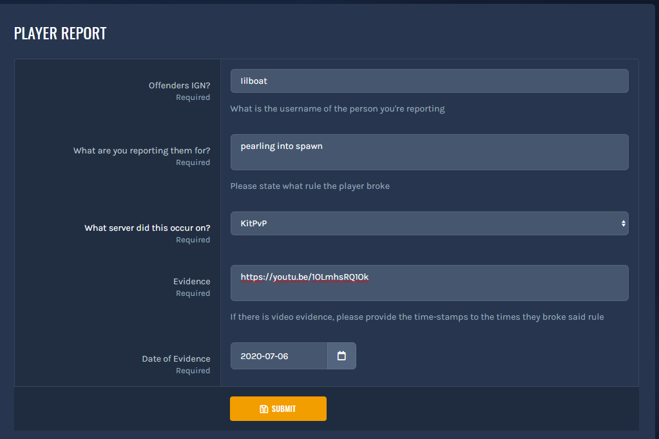Select the Date of Evidence field

click(x=279, y=356)
